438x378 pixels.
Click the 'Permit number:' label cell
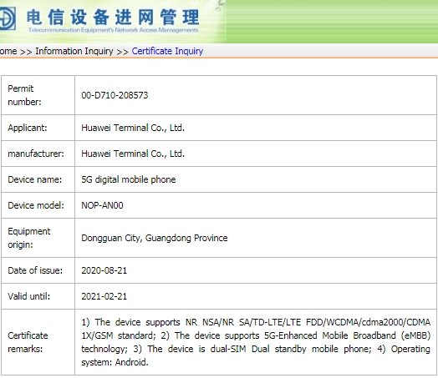coord(38,95)
